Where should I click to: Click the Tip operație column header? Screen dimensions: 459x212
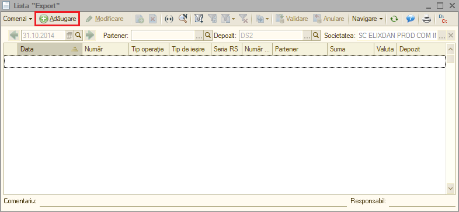click(149, 49)
